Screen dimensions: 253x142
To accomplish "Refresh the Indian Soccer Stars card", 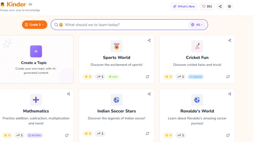I will tap(148, 133).
